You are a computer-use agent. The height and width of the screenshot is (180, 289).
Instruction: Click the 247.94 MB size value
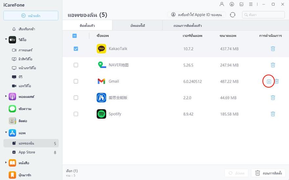229,65
